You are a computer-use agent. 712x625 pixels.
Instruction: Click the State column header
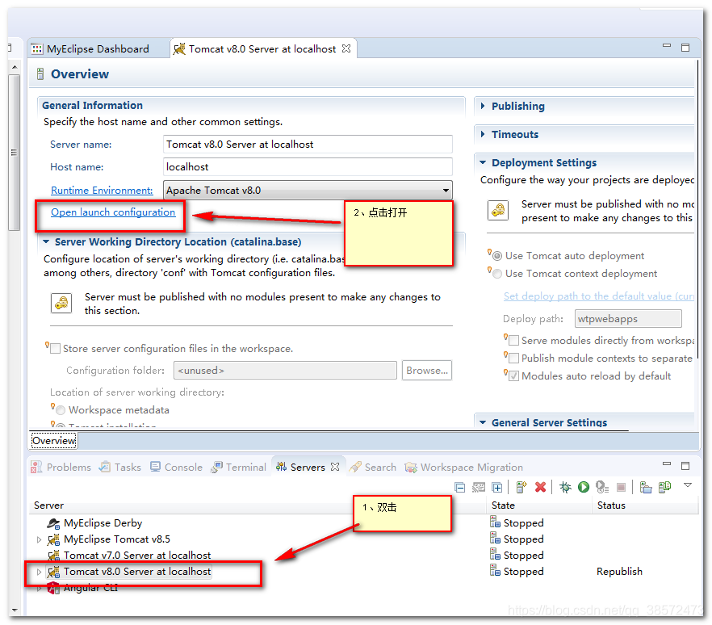click(540, 505)
